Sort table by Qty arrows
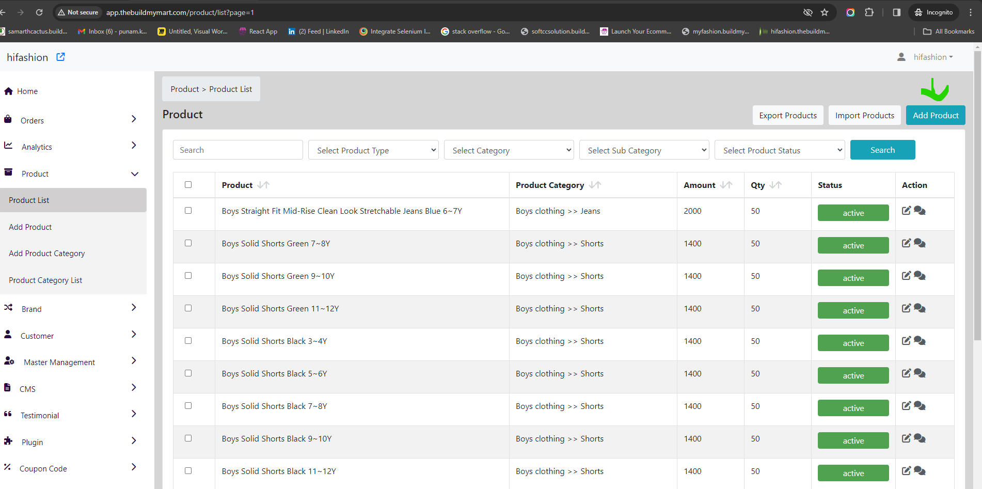Screen dimensions: 982x489 click(x=775, y=185)
